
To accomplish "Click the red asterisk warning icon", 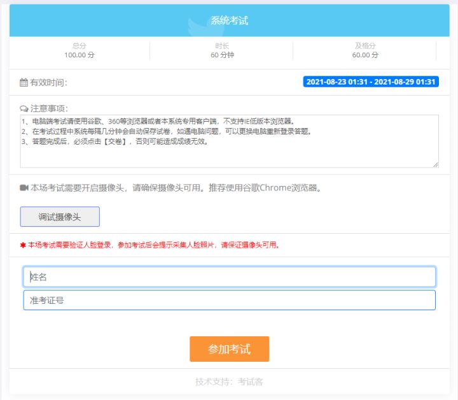I will [23, 245].
